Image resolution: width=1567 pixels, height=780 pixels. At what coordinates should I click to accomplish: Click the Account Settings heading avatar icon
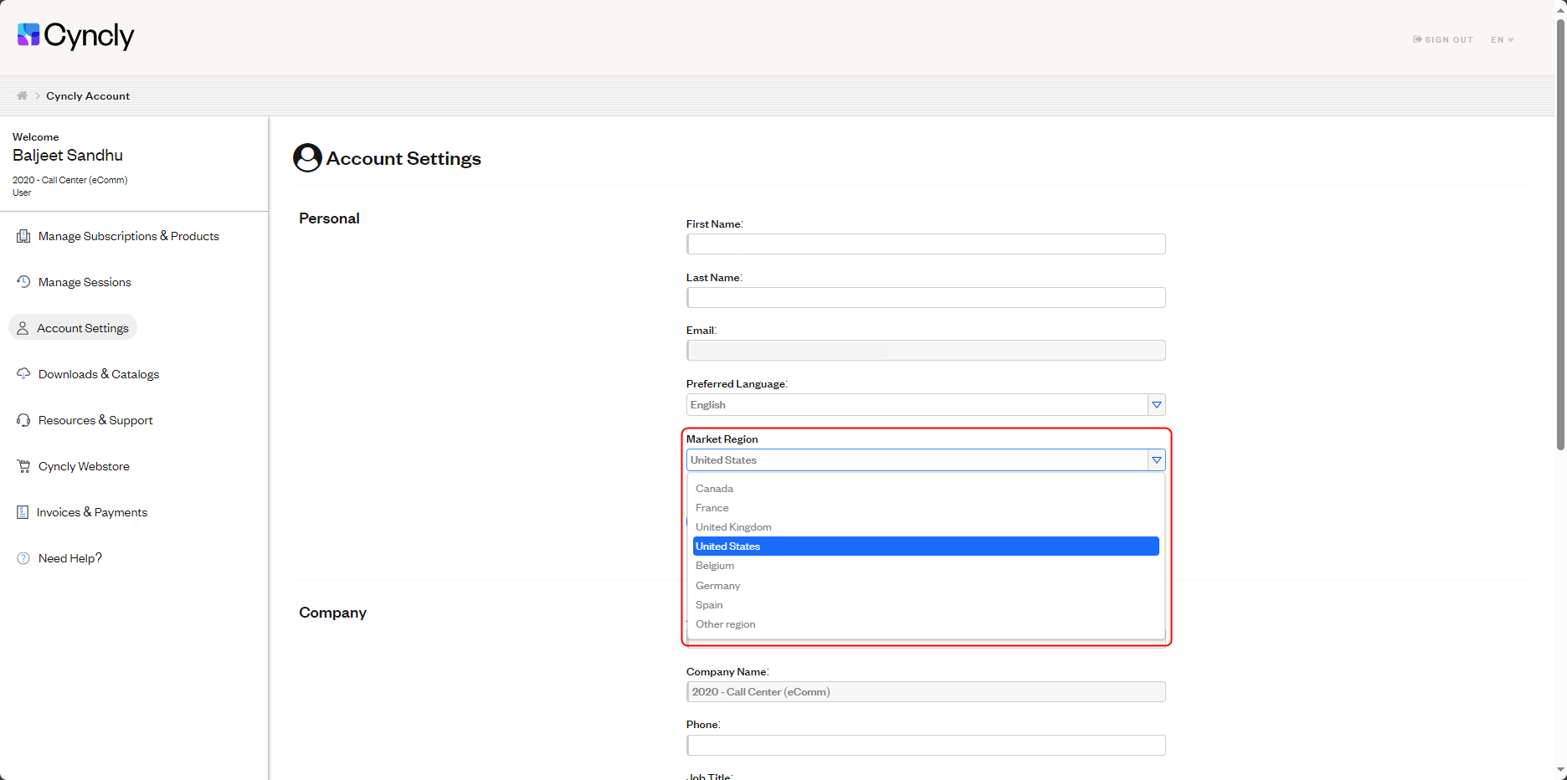click(307, 157)
